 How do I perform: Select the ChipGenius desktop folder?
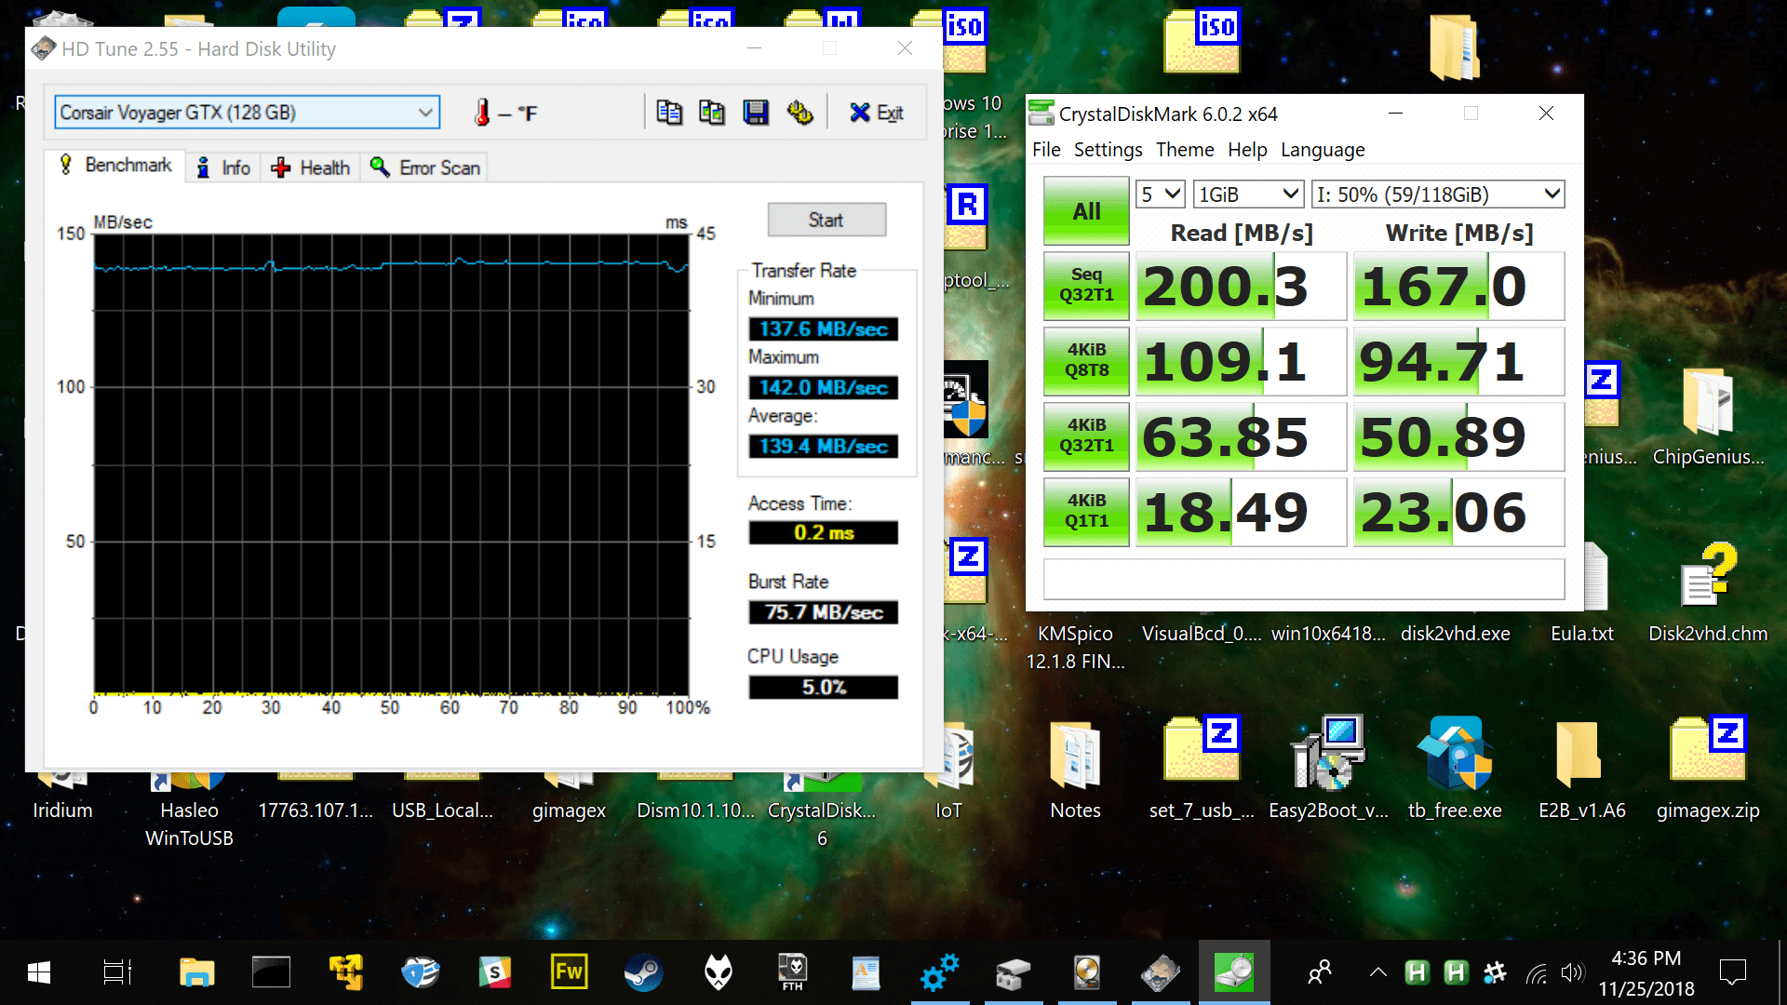tap(1708, 416)
